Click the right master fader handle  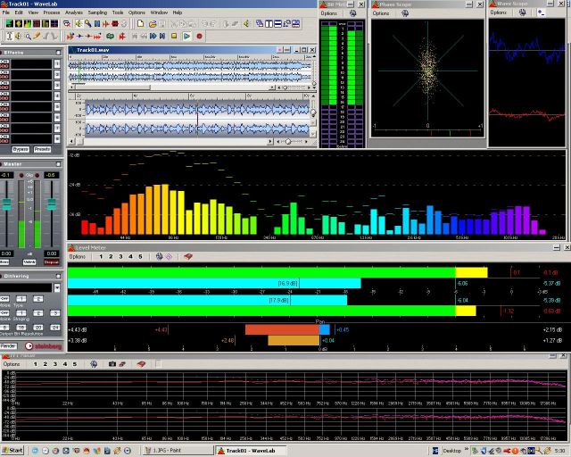pos(52,204)
